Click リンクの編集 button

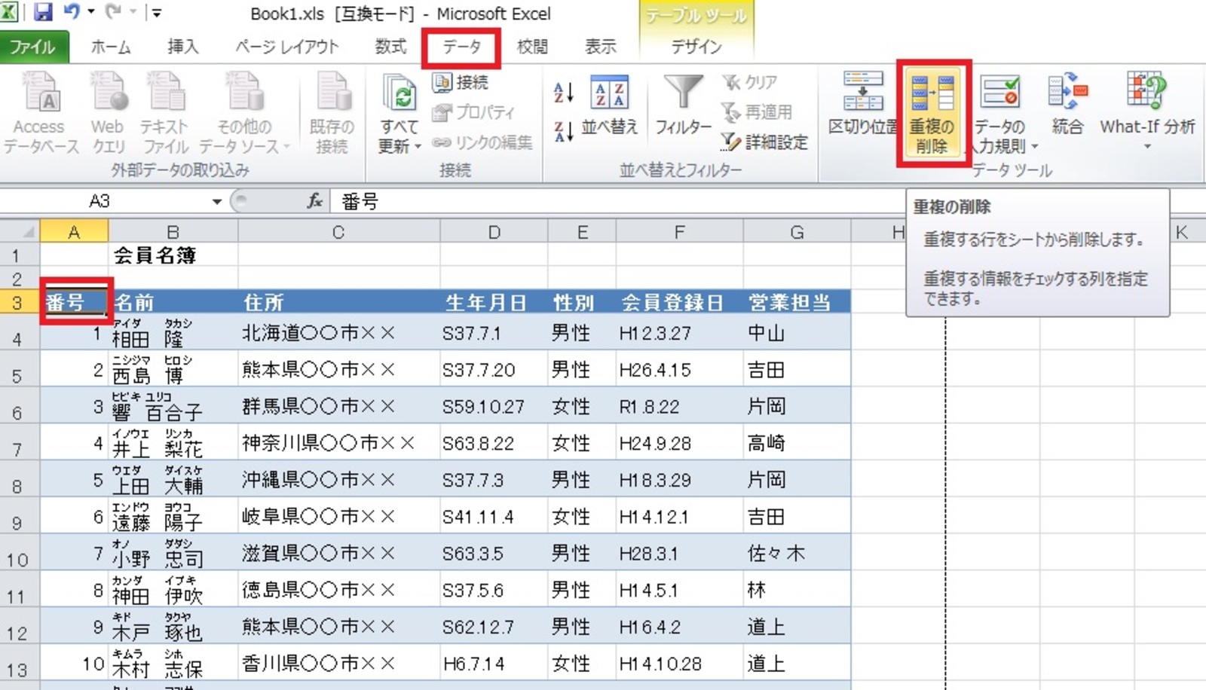482,142
